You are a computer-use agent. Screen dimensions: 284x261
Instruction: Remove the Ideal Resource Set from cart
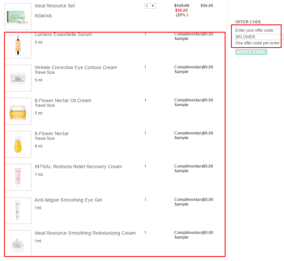pos(43,16)
